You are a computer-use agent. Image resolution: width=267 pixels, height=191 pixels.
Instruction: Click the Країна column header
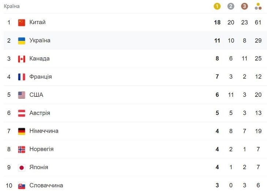point(12,6)
